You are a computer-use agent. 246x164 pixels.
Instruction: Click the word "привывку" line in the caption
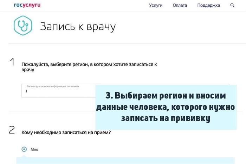166,118
